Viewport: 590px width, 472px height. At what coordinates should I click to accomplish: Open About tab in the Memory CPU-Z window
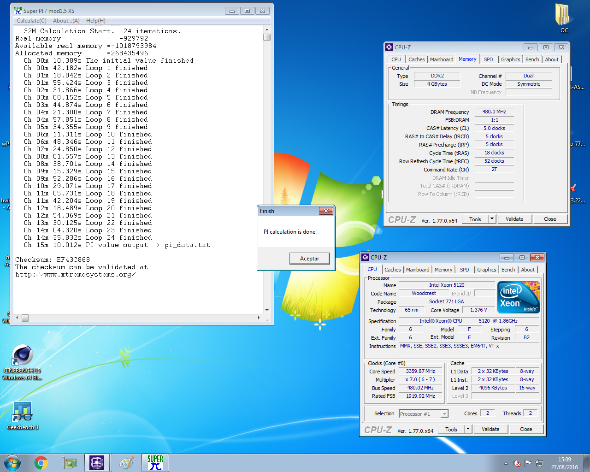552,59
